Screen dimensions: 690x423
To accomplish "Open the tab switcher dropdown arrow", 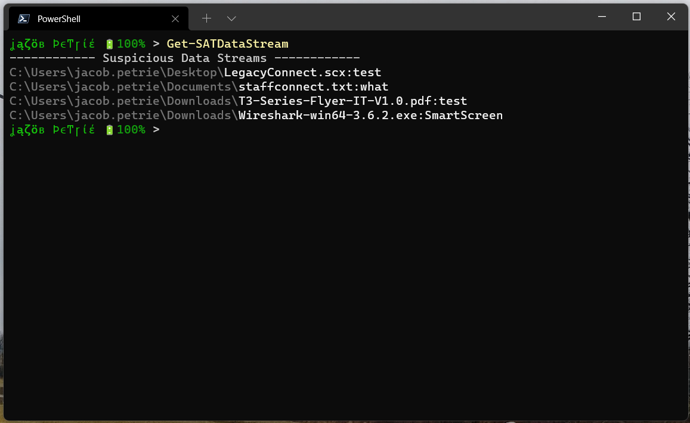I will coord(231,18).
